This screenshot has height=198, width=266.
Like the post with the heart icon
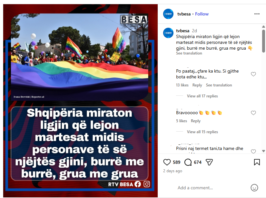click(167, 162)
